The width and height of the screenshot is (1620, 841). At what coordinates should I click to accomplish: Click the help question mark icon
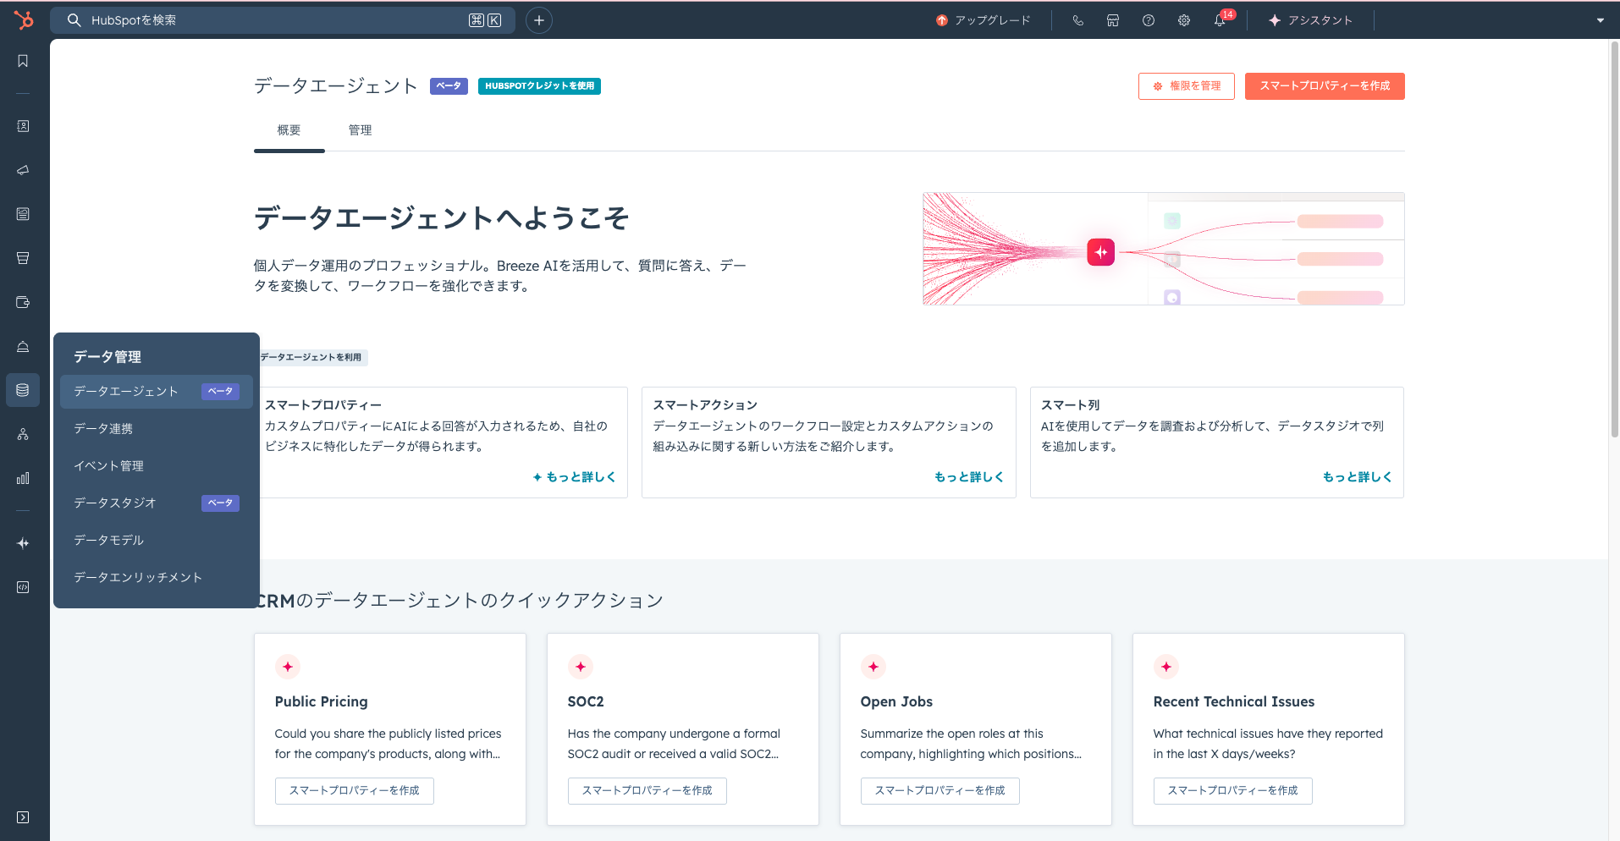1148,20
